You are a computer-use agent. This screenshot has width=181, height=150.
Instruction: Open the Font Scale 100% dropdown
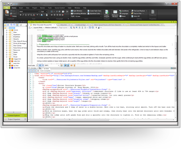click(x=59, y=65)
